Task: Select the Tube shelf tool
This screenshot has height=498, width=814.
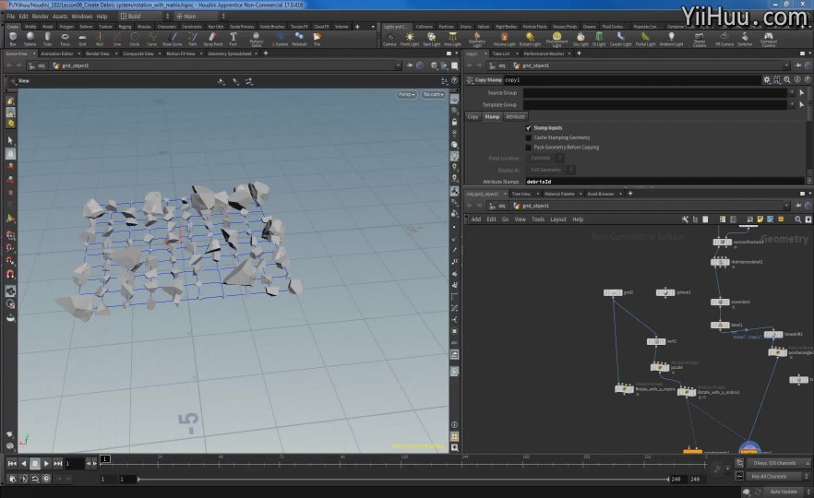Action: (47, 39)
